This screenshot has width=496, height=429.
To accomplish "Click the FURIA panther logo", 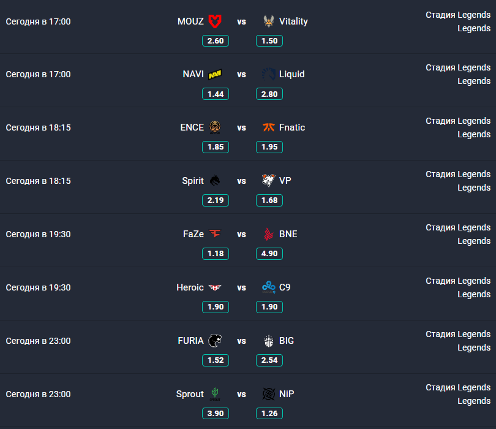I will [x=215, y=341].
